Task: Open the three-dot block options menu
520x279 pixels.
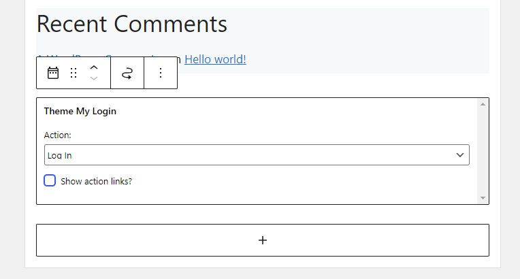Action: point(161,73)
